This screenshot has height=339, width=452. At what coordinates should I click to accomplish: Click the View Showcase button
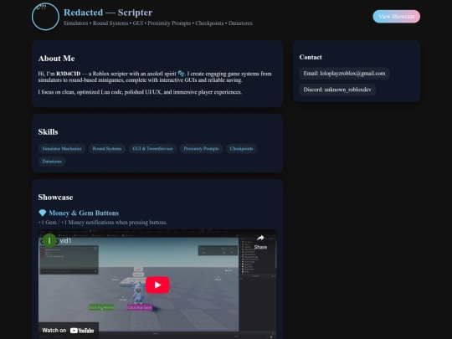(x=397, y=17)
